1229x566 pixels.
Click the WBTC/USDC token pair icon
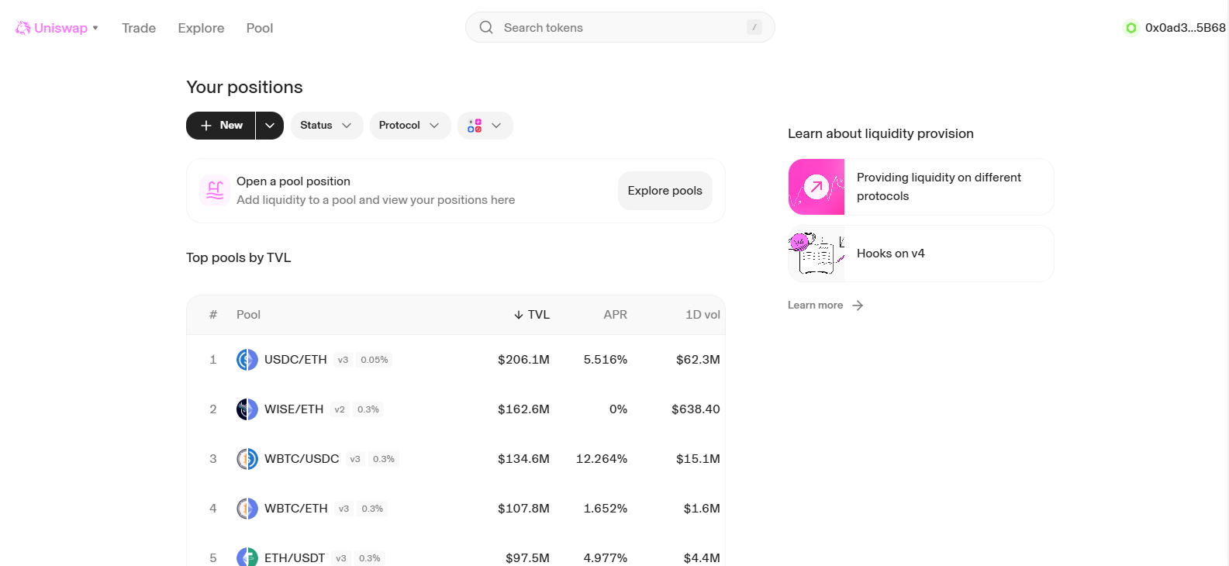(x=247, y=459)
